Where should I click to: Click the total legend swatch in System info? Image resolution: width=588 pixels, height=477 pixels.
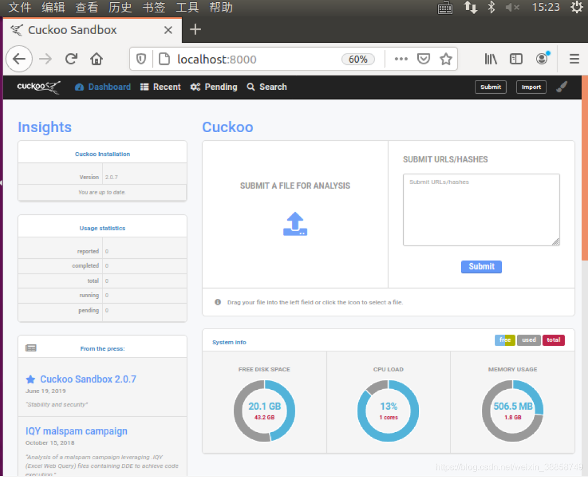(x=553, y=340)
